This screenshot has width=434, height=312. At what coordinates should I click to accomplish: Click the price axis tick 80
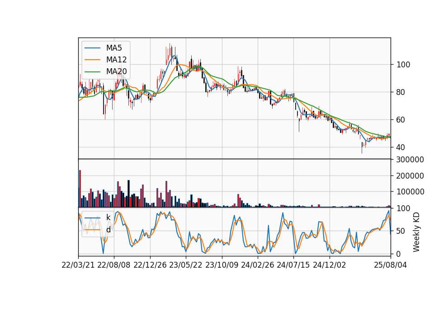pyautogui.click(x=401, y=92)
